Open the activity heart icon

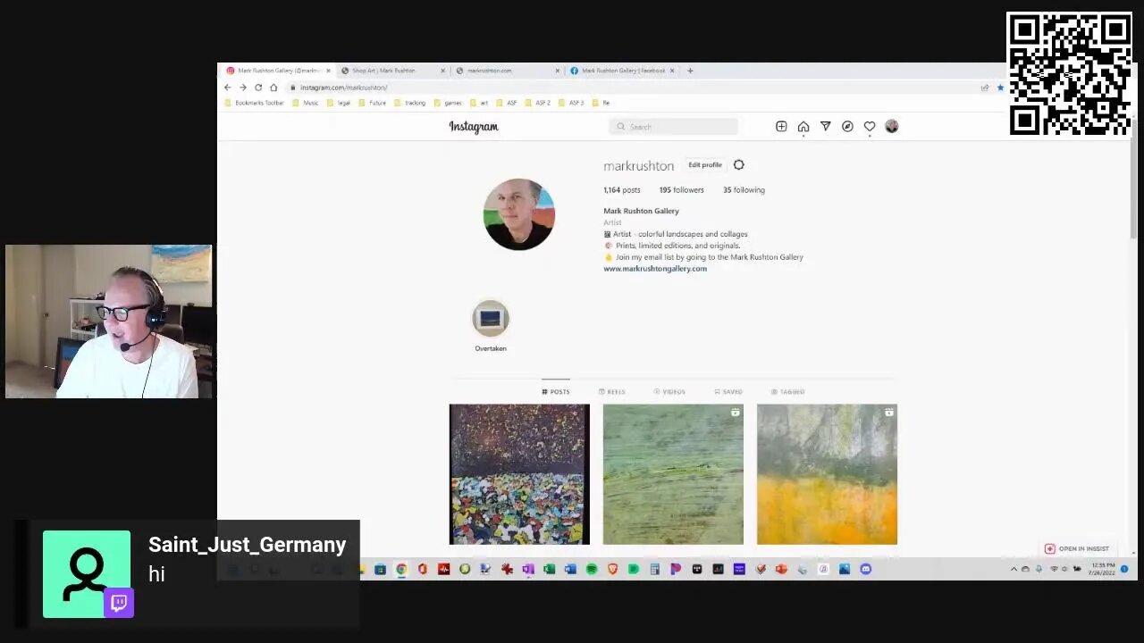coord(870,127)
